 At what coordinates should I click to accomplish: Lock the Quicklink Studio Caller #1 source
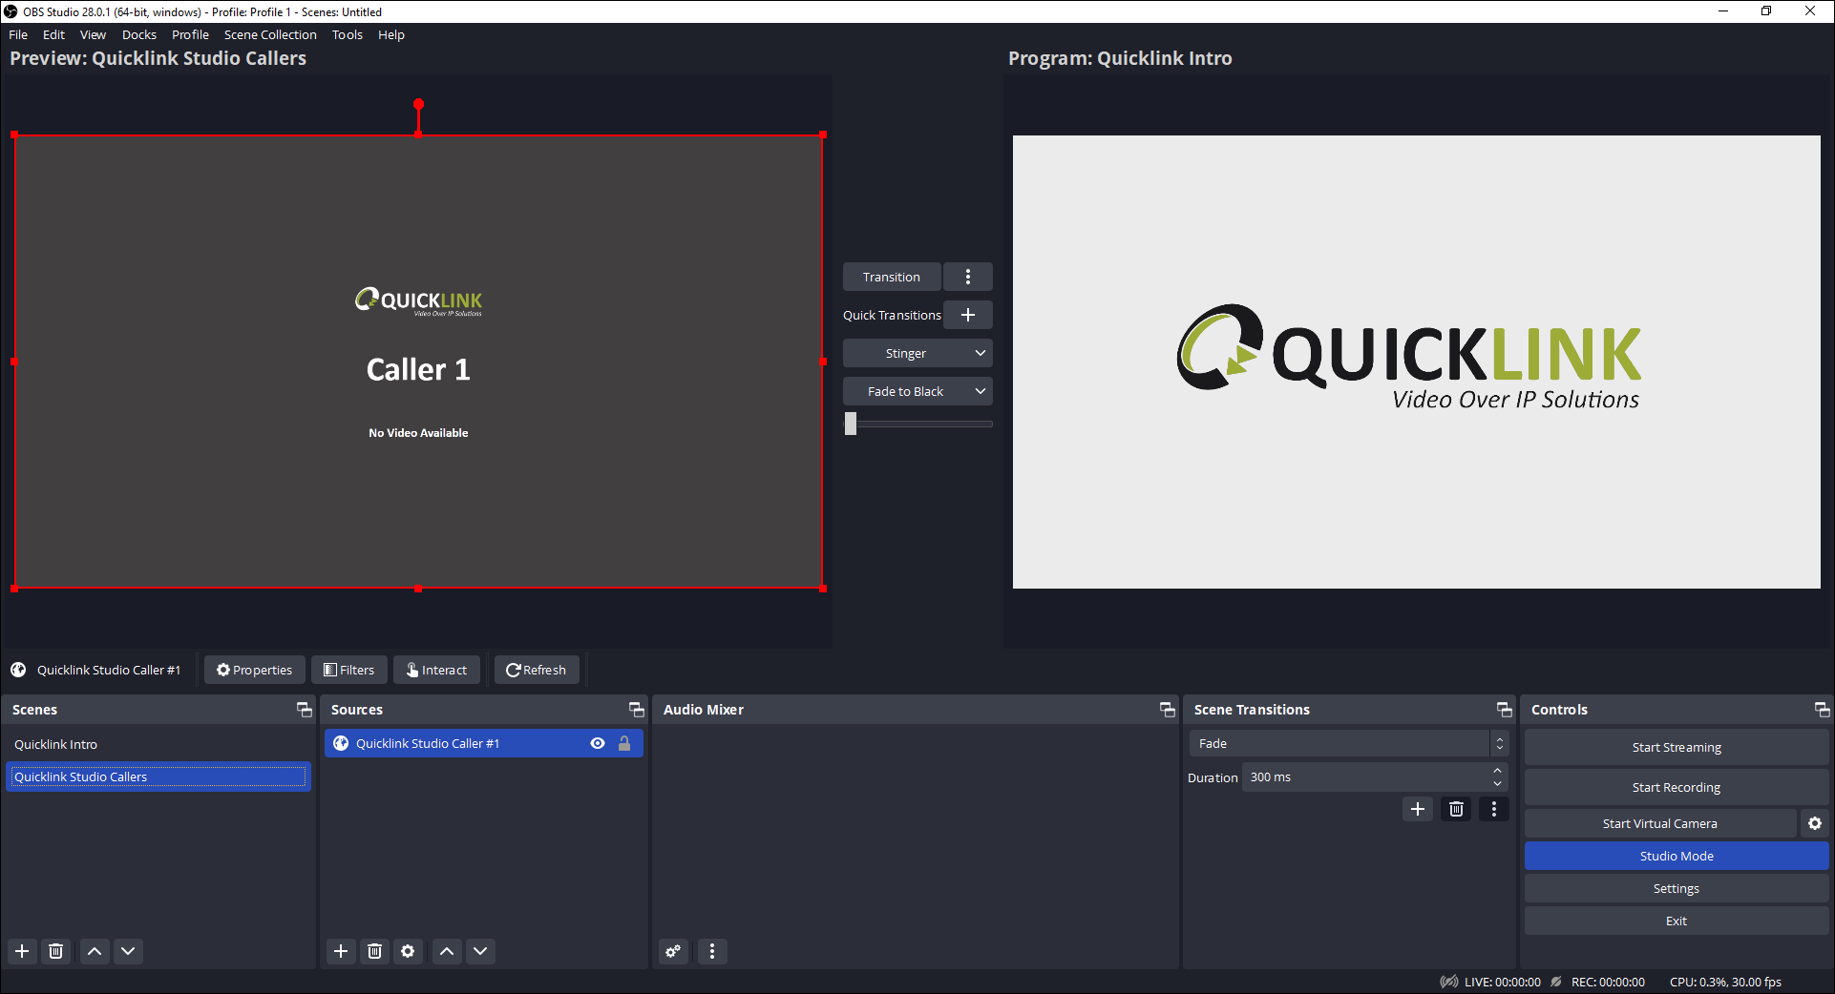pos(624,743)
